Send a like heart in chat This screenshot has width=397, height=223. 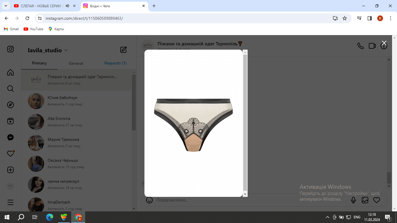pyautogui.click(x=377, y=200)
